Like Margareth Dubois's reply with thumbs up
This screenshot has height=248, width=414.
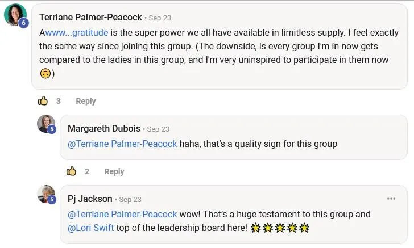71,171
